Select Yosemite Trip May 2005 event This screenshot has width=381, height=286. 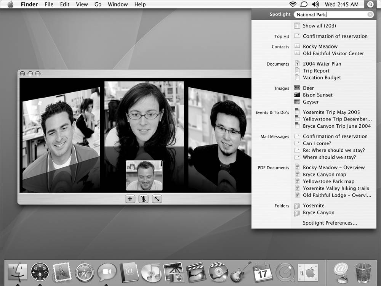[x=331, y=112]
